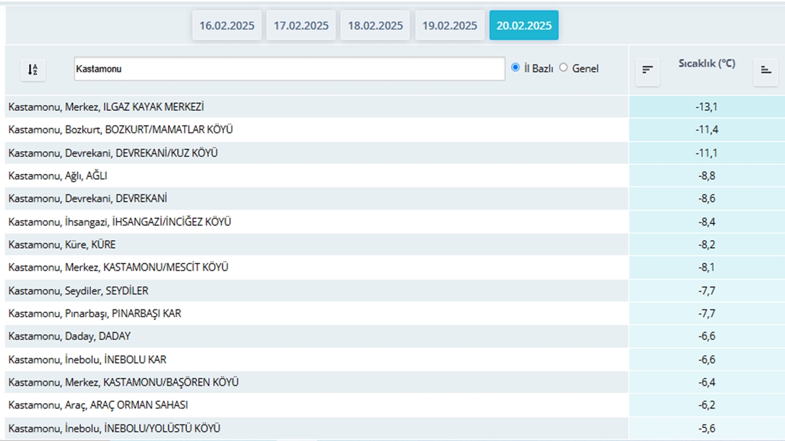Click the -6,6 value for Daday

(x=706, y=336)
